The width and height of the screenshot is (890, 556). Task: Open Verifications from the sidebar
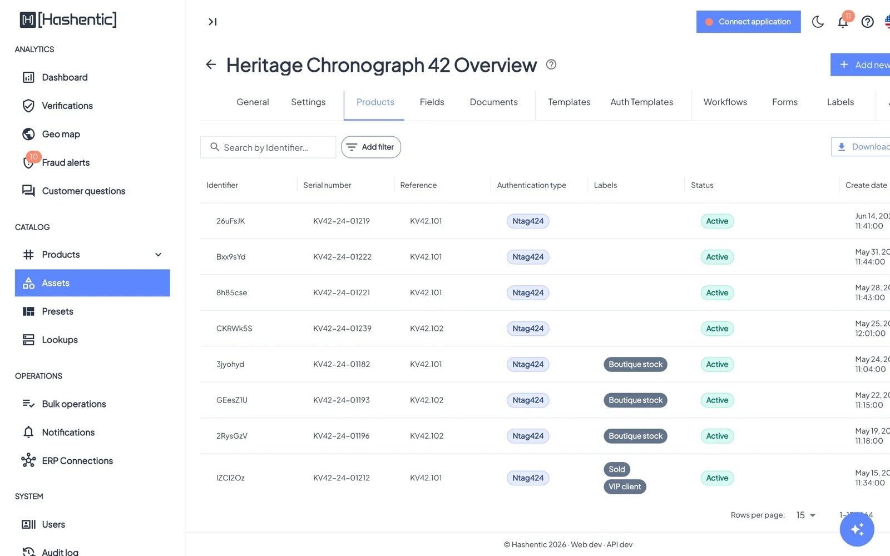92,106
